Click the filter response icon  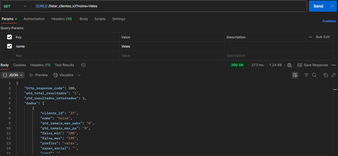pos(306,75)
